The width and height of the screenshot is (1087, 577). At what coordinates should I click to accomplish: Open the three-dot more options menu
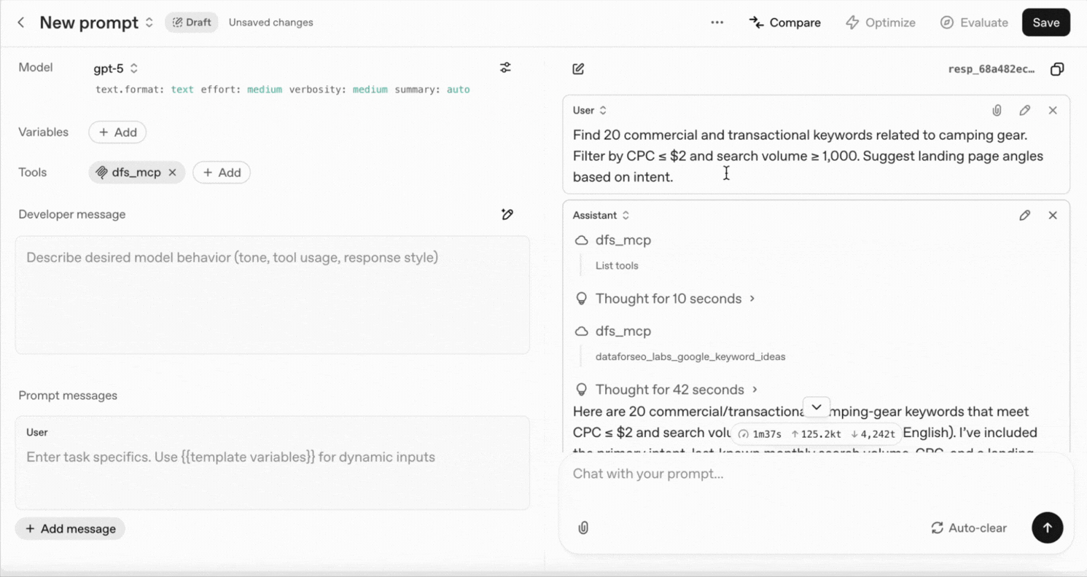(x=717, y=23)
